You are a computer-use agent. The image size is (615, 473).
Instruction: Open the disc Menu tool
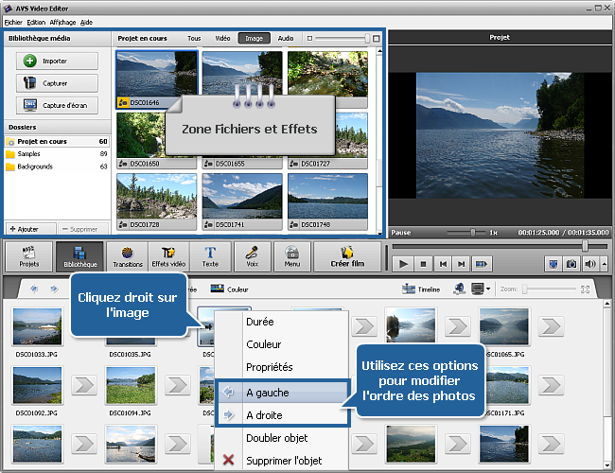292,255
